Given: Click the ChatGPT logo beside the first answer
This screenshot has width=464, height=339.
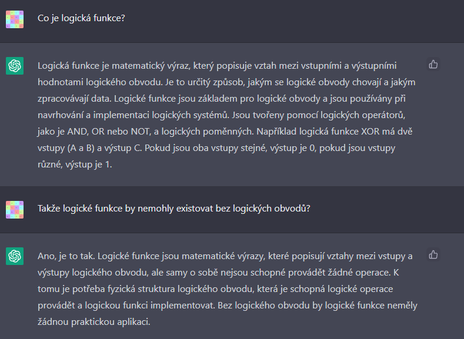Looking at the screenshot, I should point(15,66).
